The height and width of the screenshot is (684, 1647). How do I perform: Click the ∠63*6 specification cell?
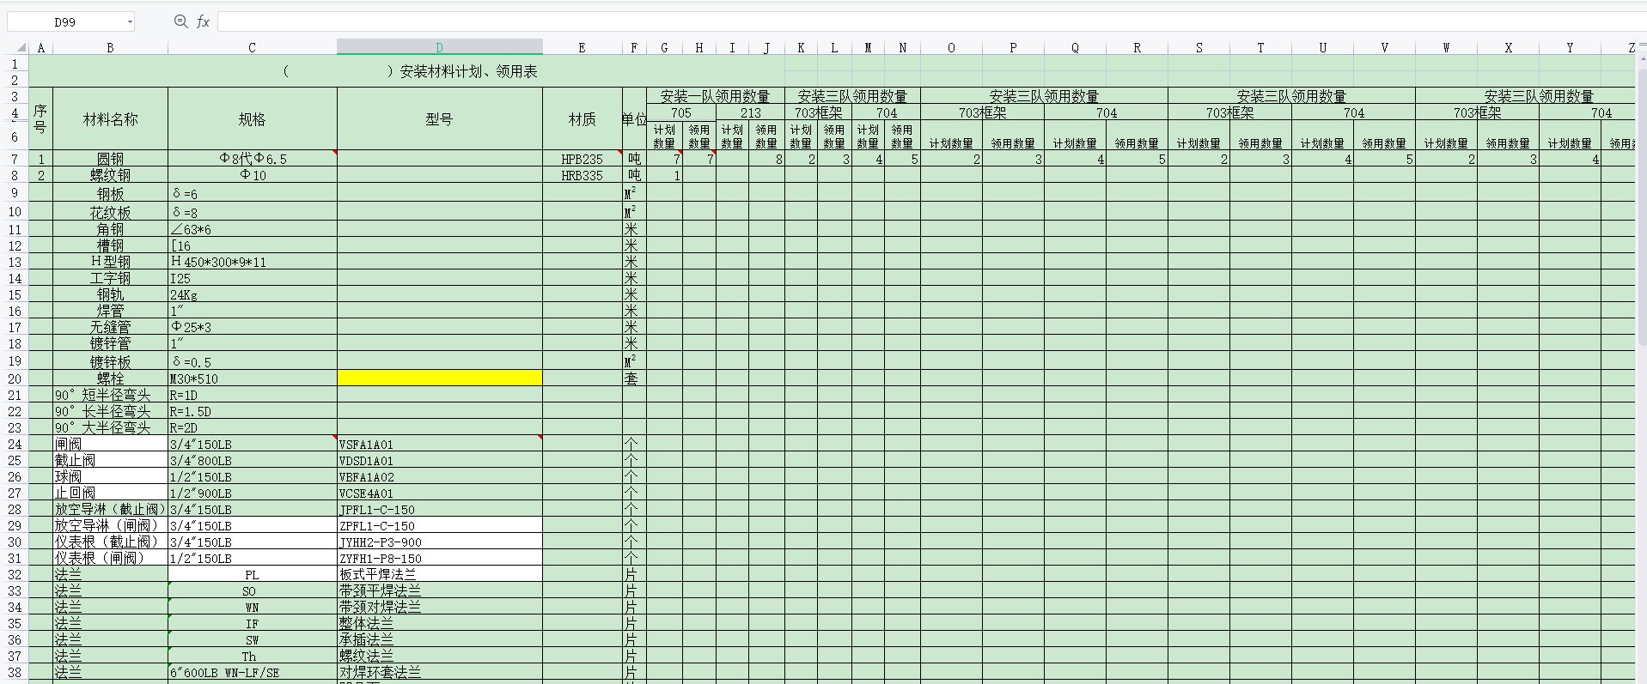pos(253,229)
